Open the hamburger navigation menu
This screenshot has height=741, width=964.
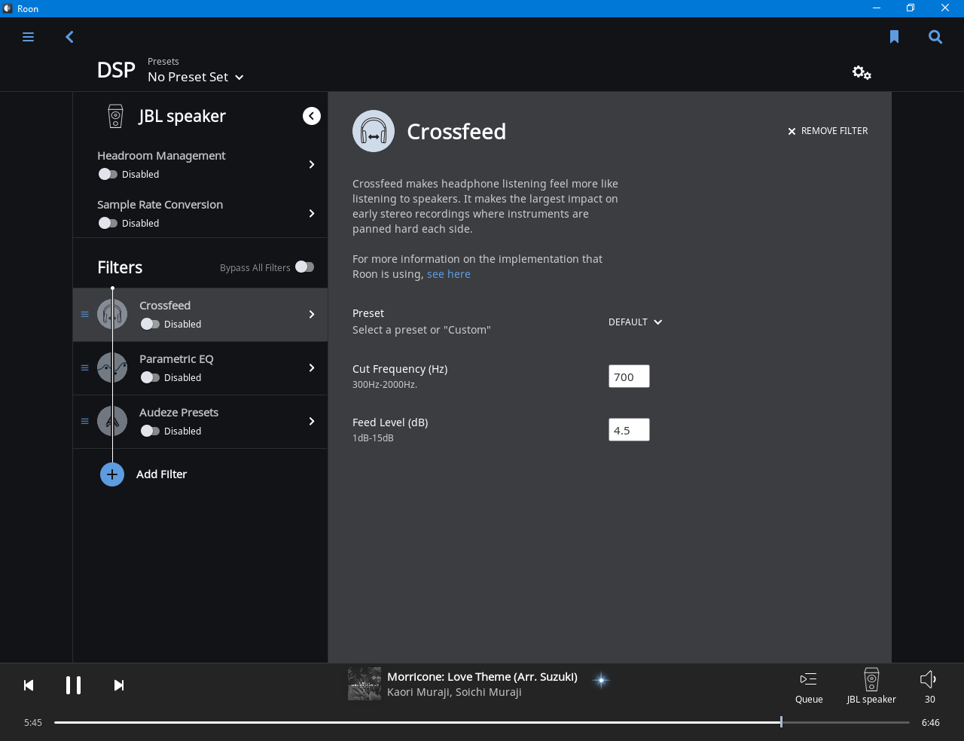point(29,37)
